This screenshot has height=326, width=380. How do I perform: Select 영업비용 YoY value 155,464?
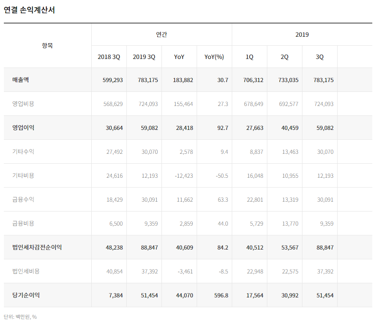pos(183,104)
